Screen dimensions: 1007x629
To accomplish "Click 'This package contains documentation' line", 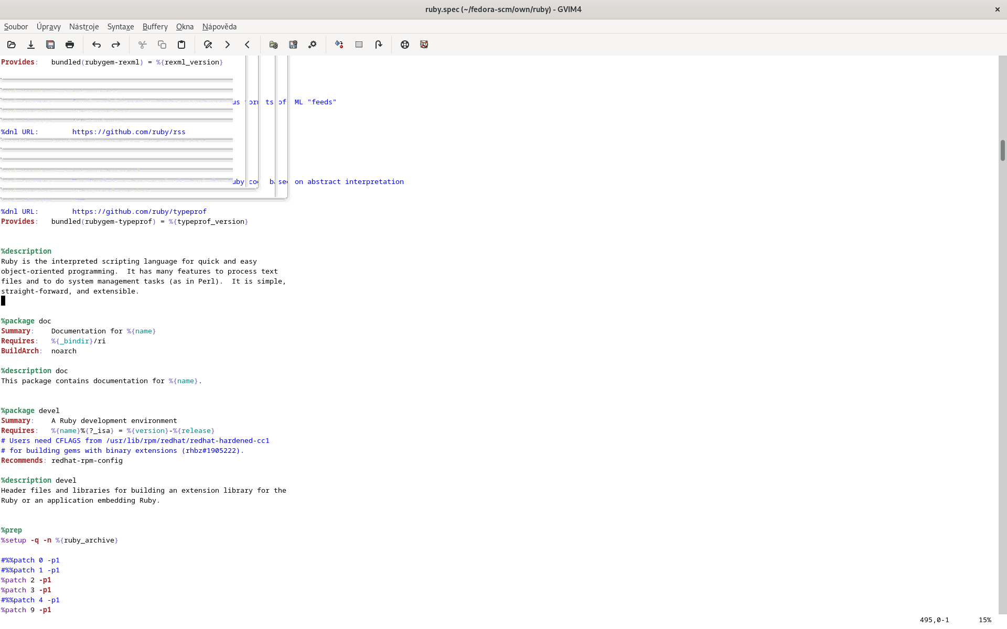I will (102, 381).
